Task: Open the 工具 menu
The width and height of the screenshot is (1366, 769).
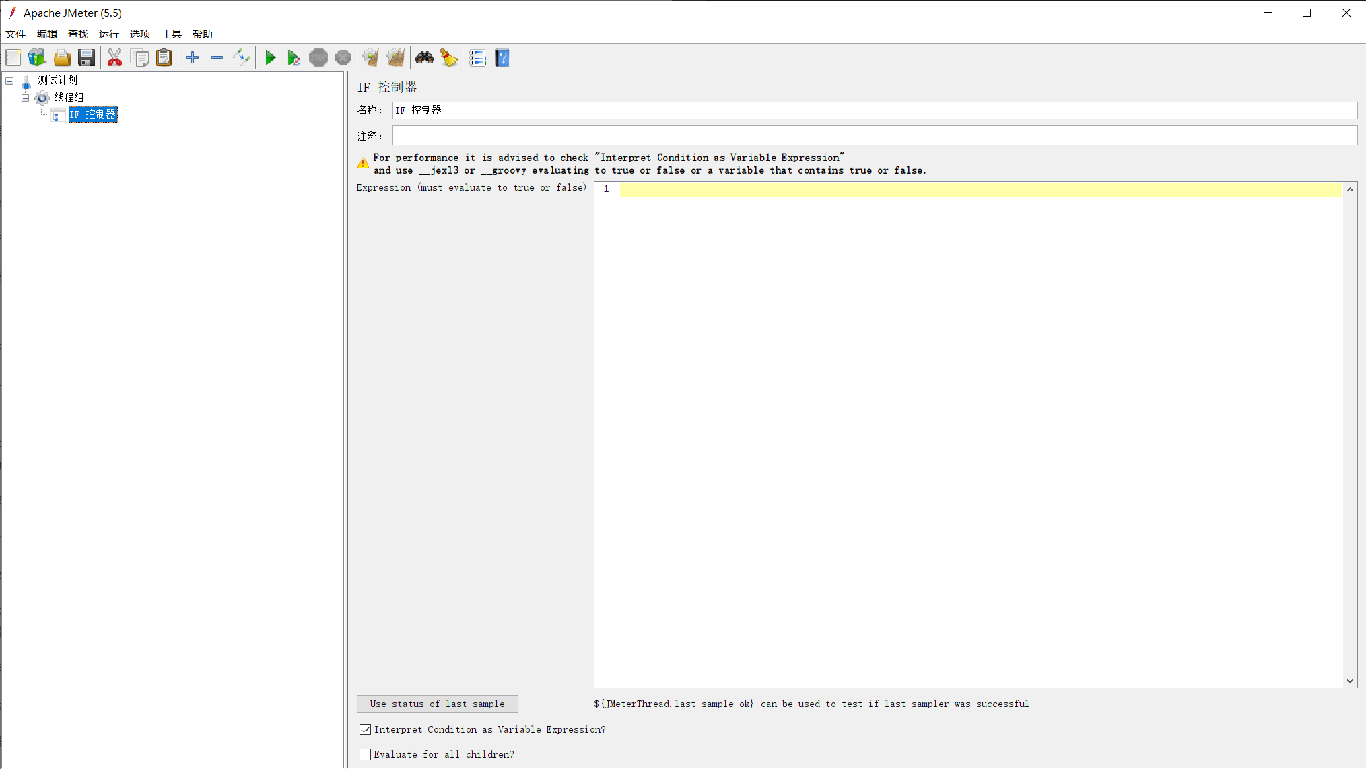Action: coord(172,34)
